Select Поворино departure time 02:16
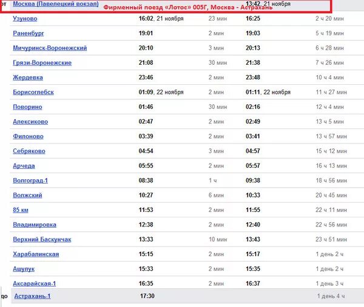 pos(253,107)
